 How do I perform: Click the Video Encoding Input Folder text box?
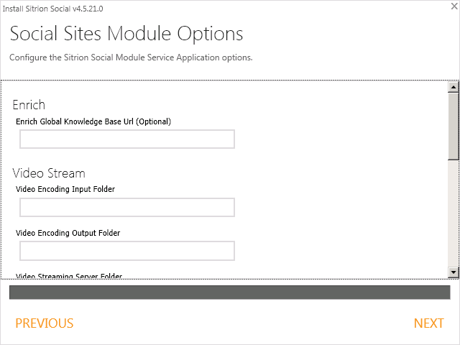click(127, 208)
